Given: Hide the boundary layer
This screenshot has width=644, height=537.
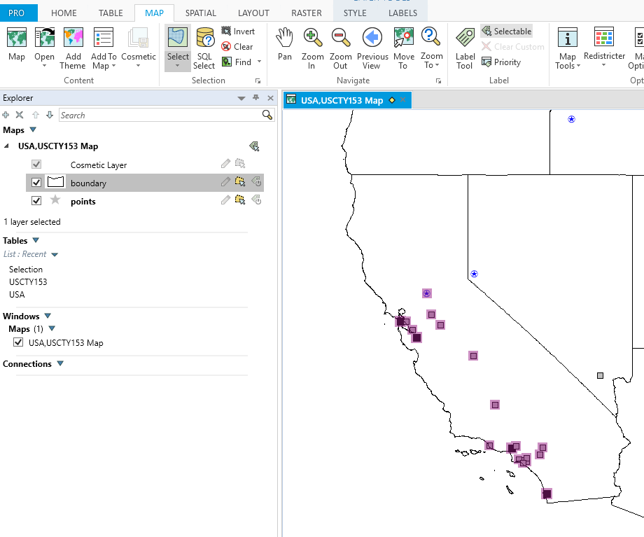Looking at the screenshot, I should [36, 182].
